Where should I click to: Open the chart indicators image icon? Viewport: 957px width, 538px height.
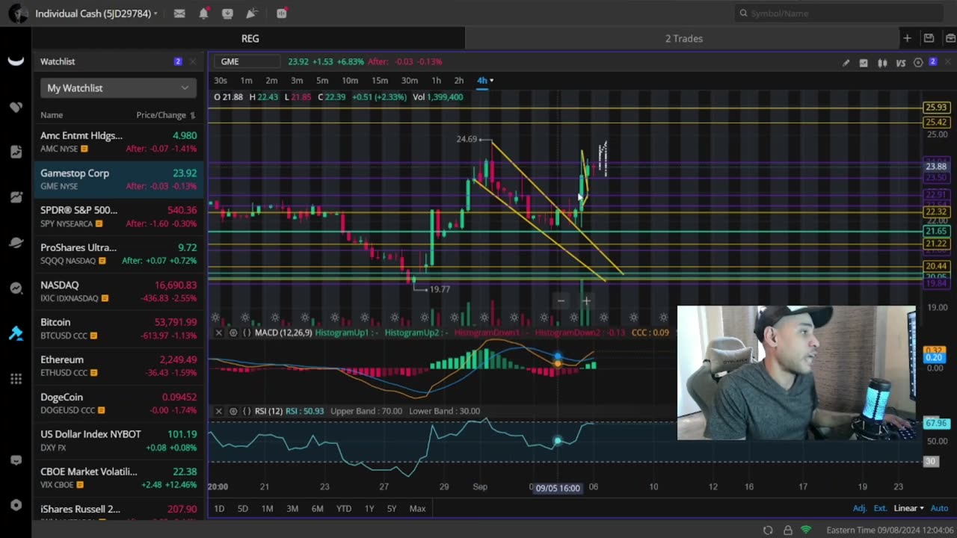(864, 63)
